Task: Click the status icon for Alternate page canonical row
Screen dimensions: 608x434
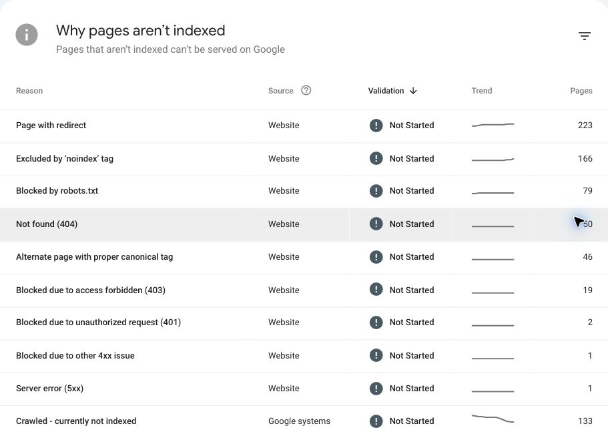Action: 376,257
